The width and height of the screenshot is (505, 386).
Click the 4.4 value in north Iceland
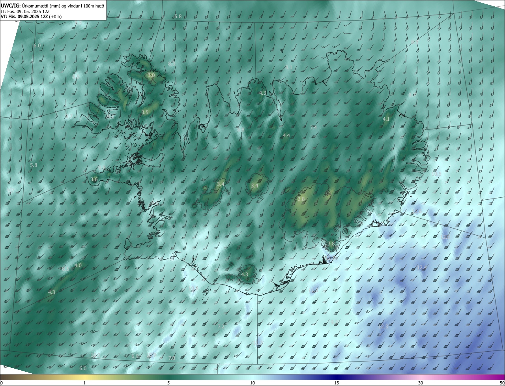tap(286, 135)
